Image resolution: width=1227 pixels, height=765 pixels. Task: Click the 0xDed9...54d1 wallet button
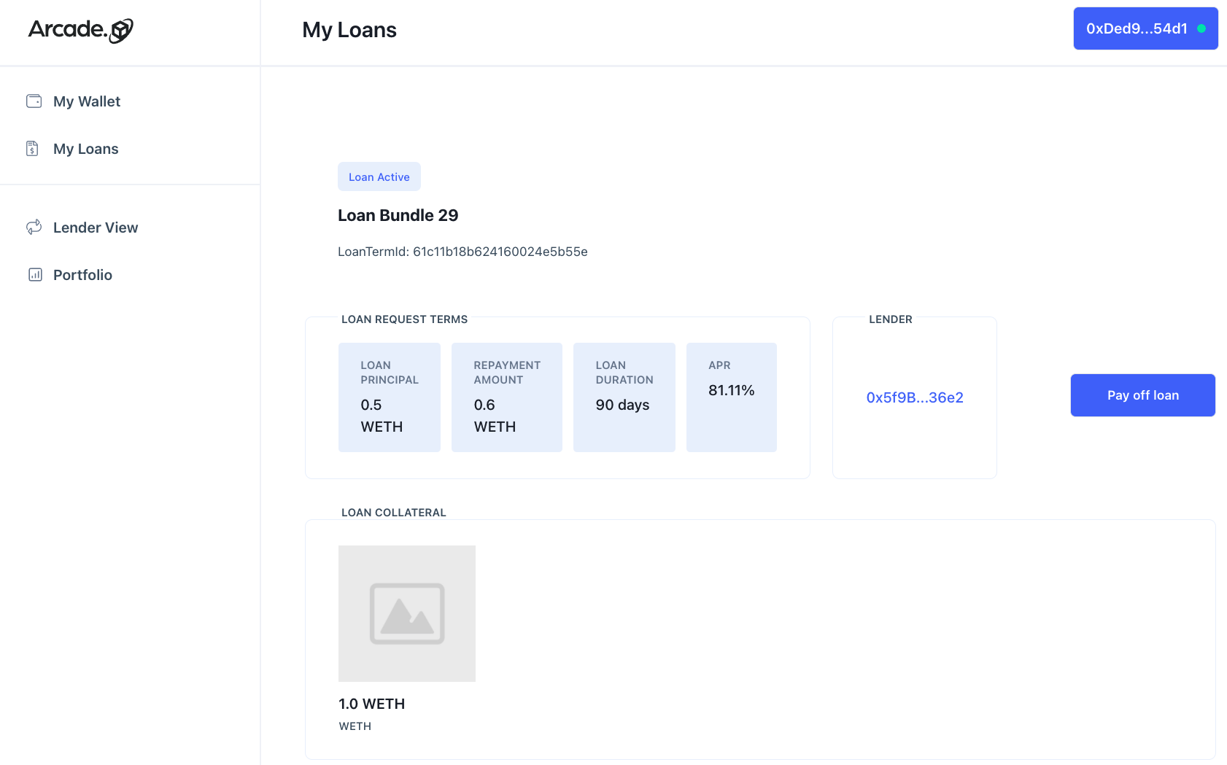tap(1145, 28)
